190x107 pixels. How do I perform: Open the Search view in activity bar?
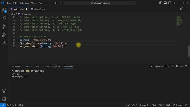(x=4, y=18)
